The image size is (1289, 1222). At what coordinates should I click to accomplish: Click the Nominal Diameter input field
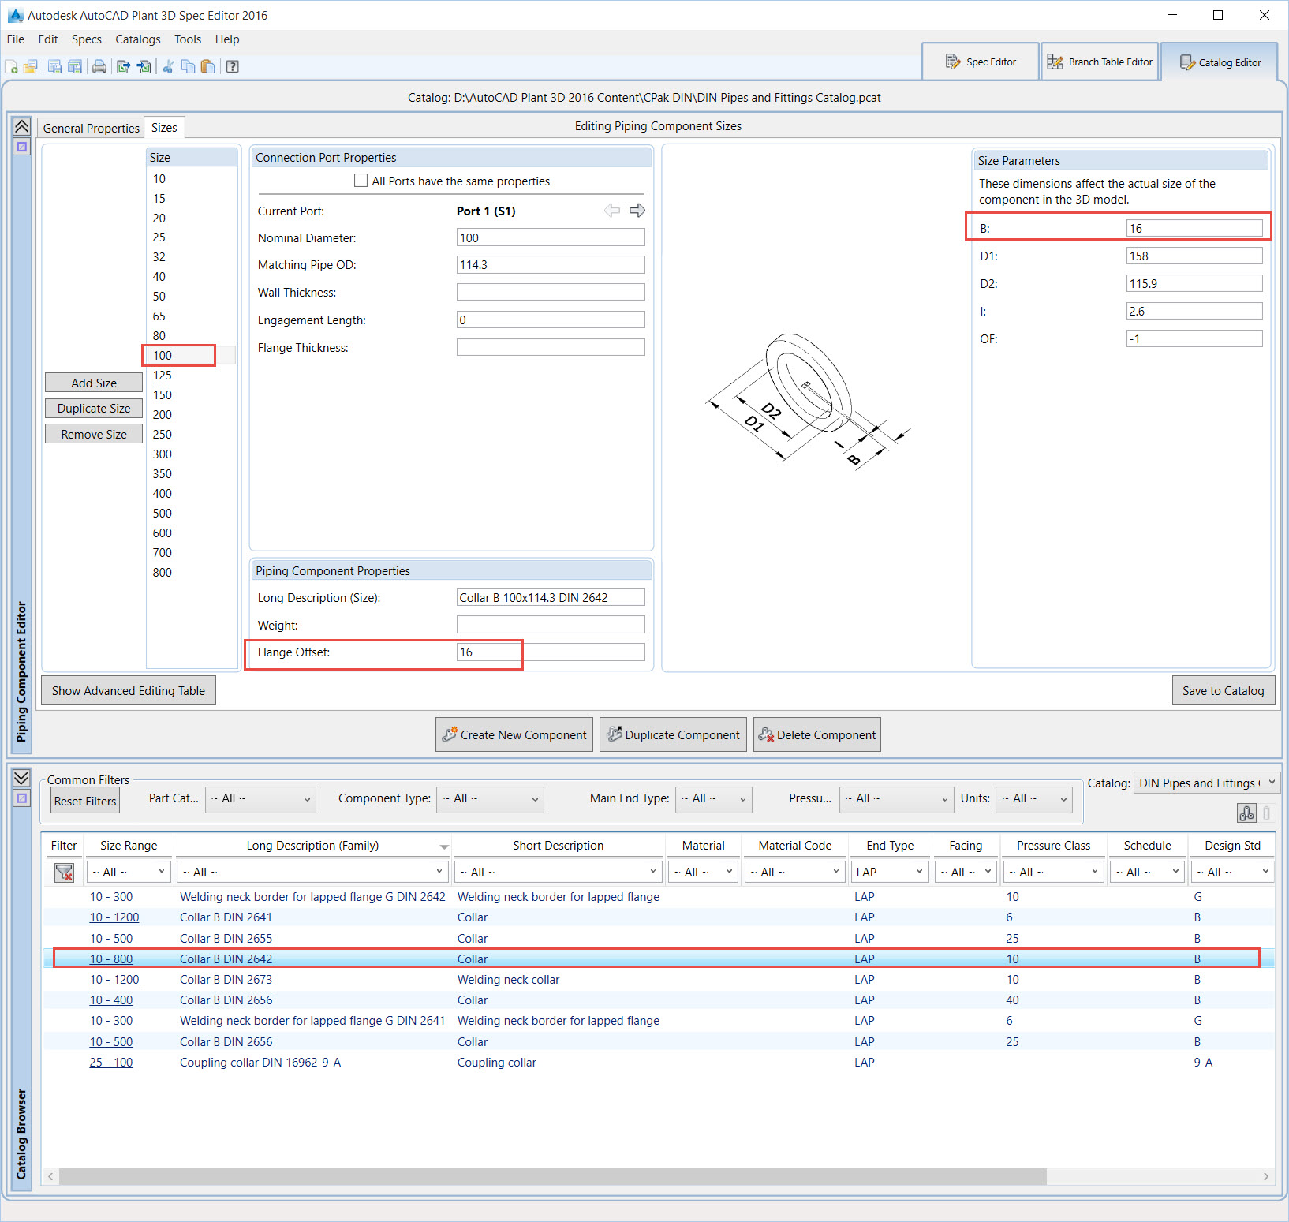click(551, 237)
